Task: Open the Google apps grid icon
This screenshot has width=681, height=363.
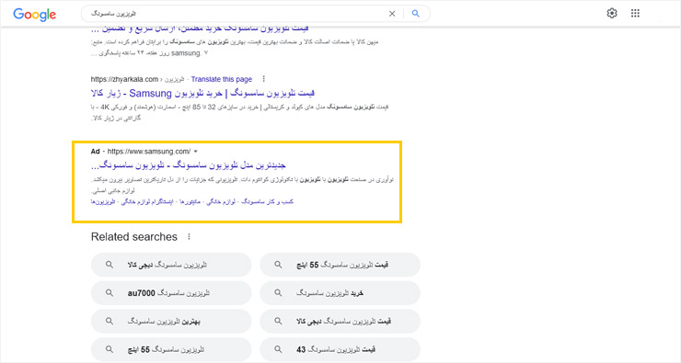Action: (635, 14)
